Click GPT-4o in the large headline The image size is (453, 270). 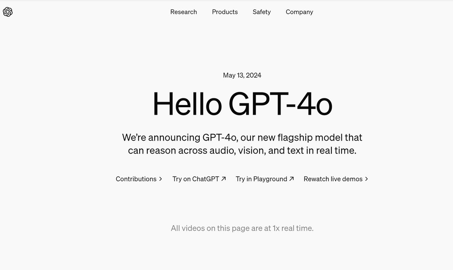(x=280, y=104)
